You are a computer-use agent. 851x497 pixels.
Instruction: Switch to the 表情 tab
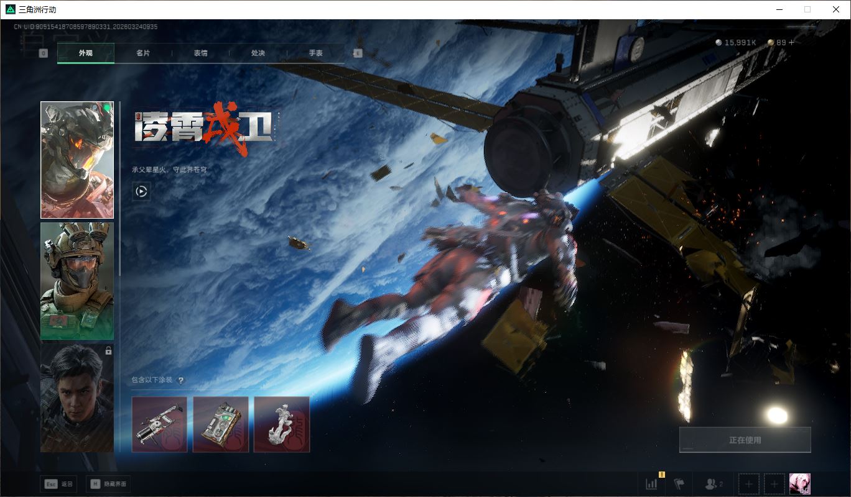(x=200, y=53)
